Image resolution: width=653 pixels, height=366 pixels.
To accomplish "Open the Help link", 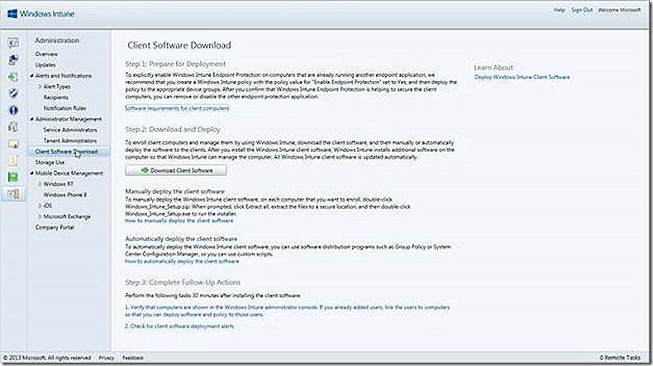I will [x=560, y=10].
